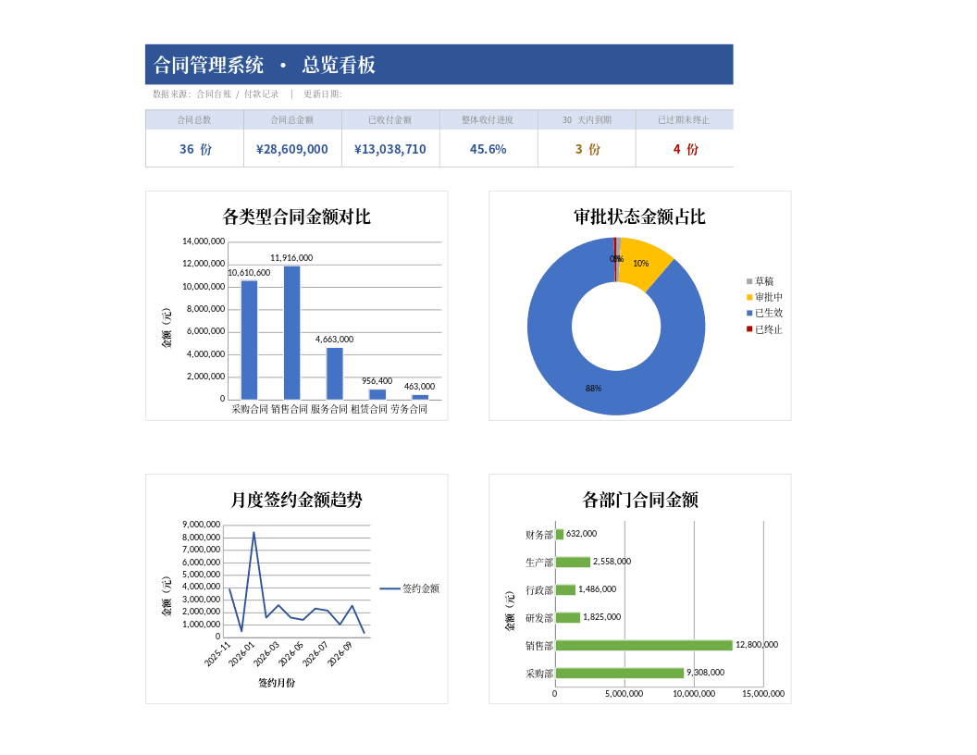Select the 研发部 bar labeled 1,825,000

568,617
